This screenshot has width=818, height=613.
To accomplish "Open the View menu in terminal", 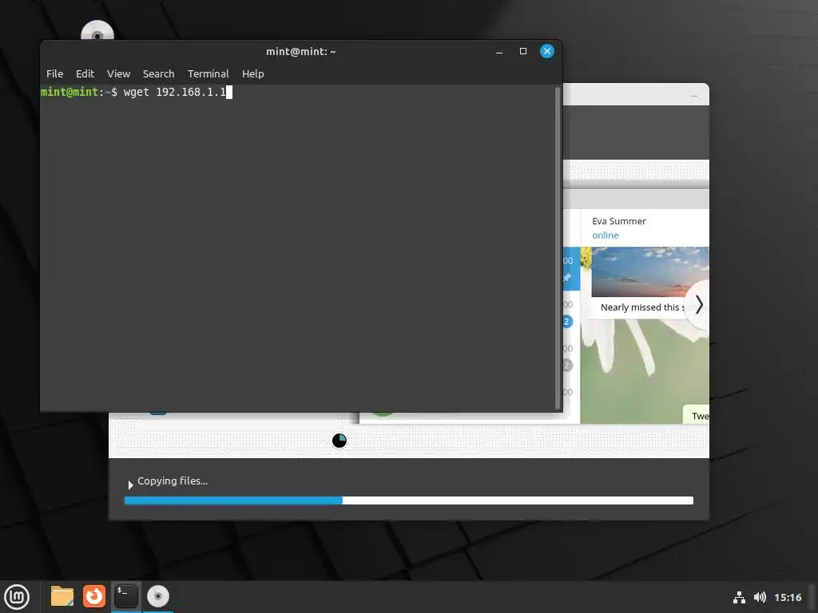I will 118,73.
